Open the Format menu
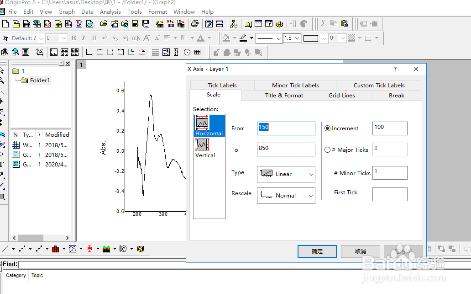The image size is (471, 294). [157, 12]
